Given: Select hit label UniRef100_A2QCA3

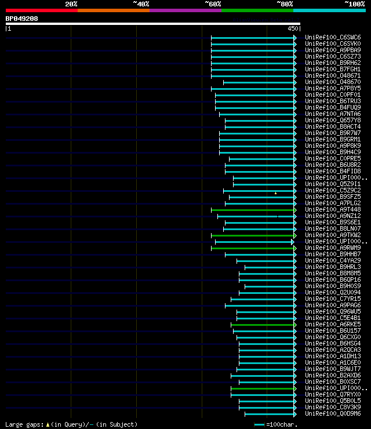Looking at the screenshot, I should coord(333,350).
